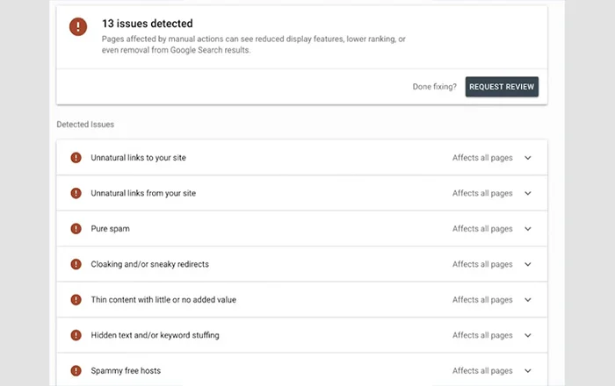Expand the Unnatural links to your site chevron
615x386 pixels.
click(x=528, y=158)
